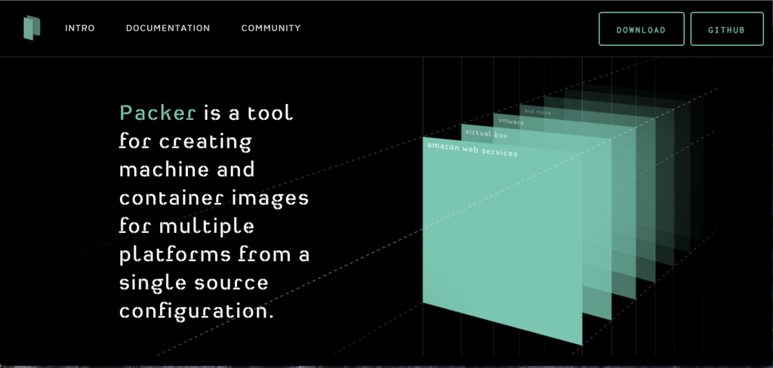Screen dimensions: 773x368
Task: Select the "amazon web services" panel label
Action: tap(473, 149)
